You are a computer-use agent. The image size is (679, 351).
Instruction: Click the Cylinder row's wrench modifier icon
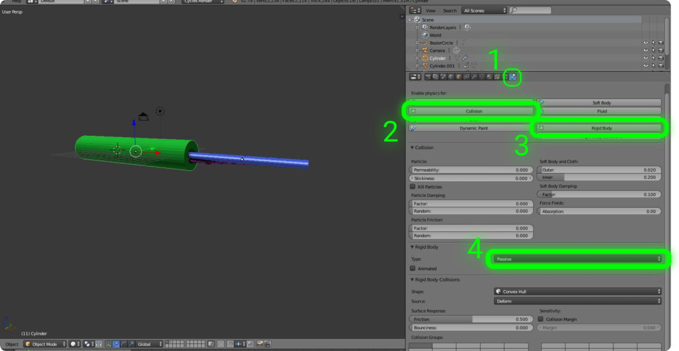click(x=464, y=58)
